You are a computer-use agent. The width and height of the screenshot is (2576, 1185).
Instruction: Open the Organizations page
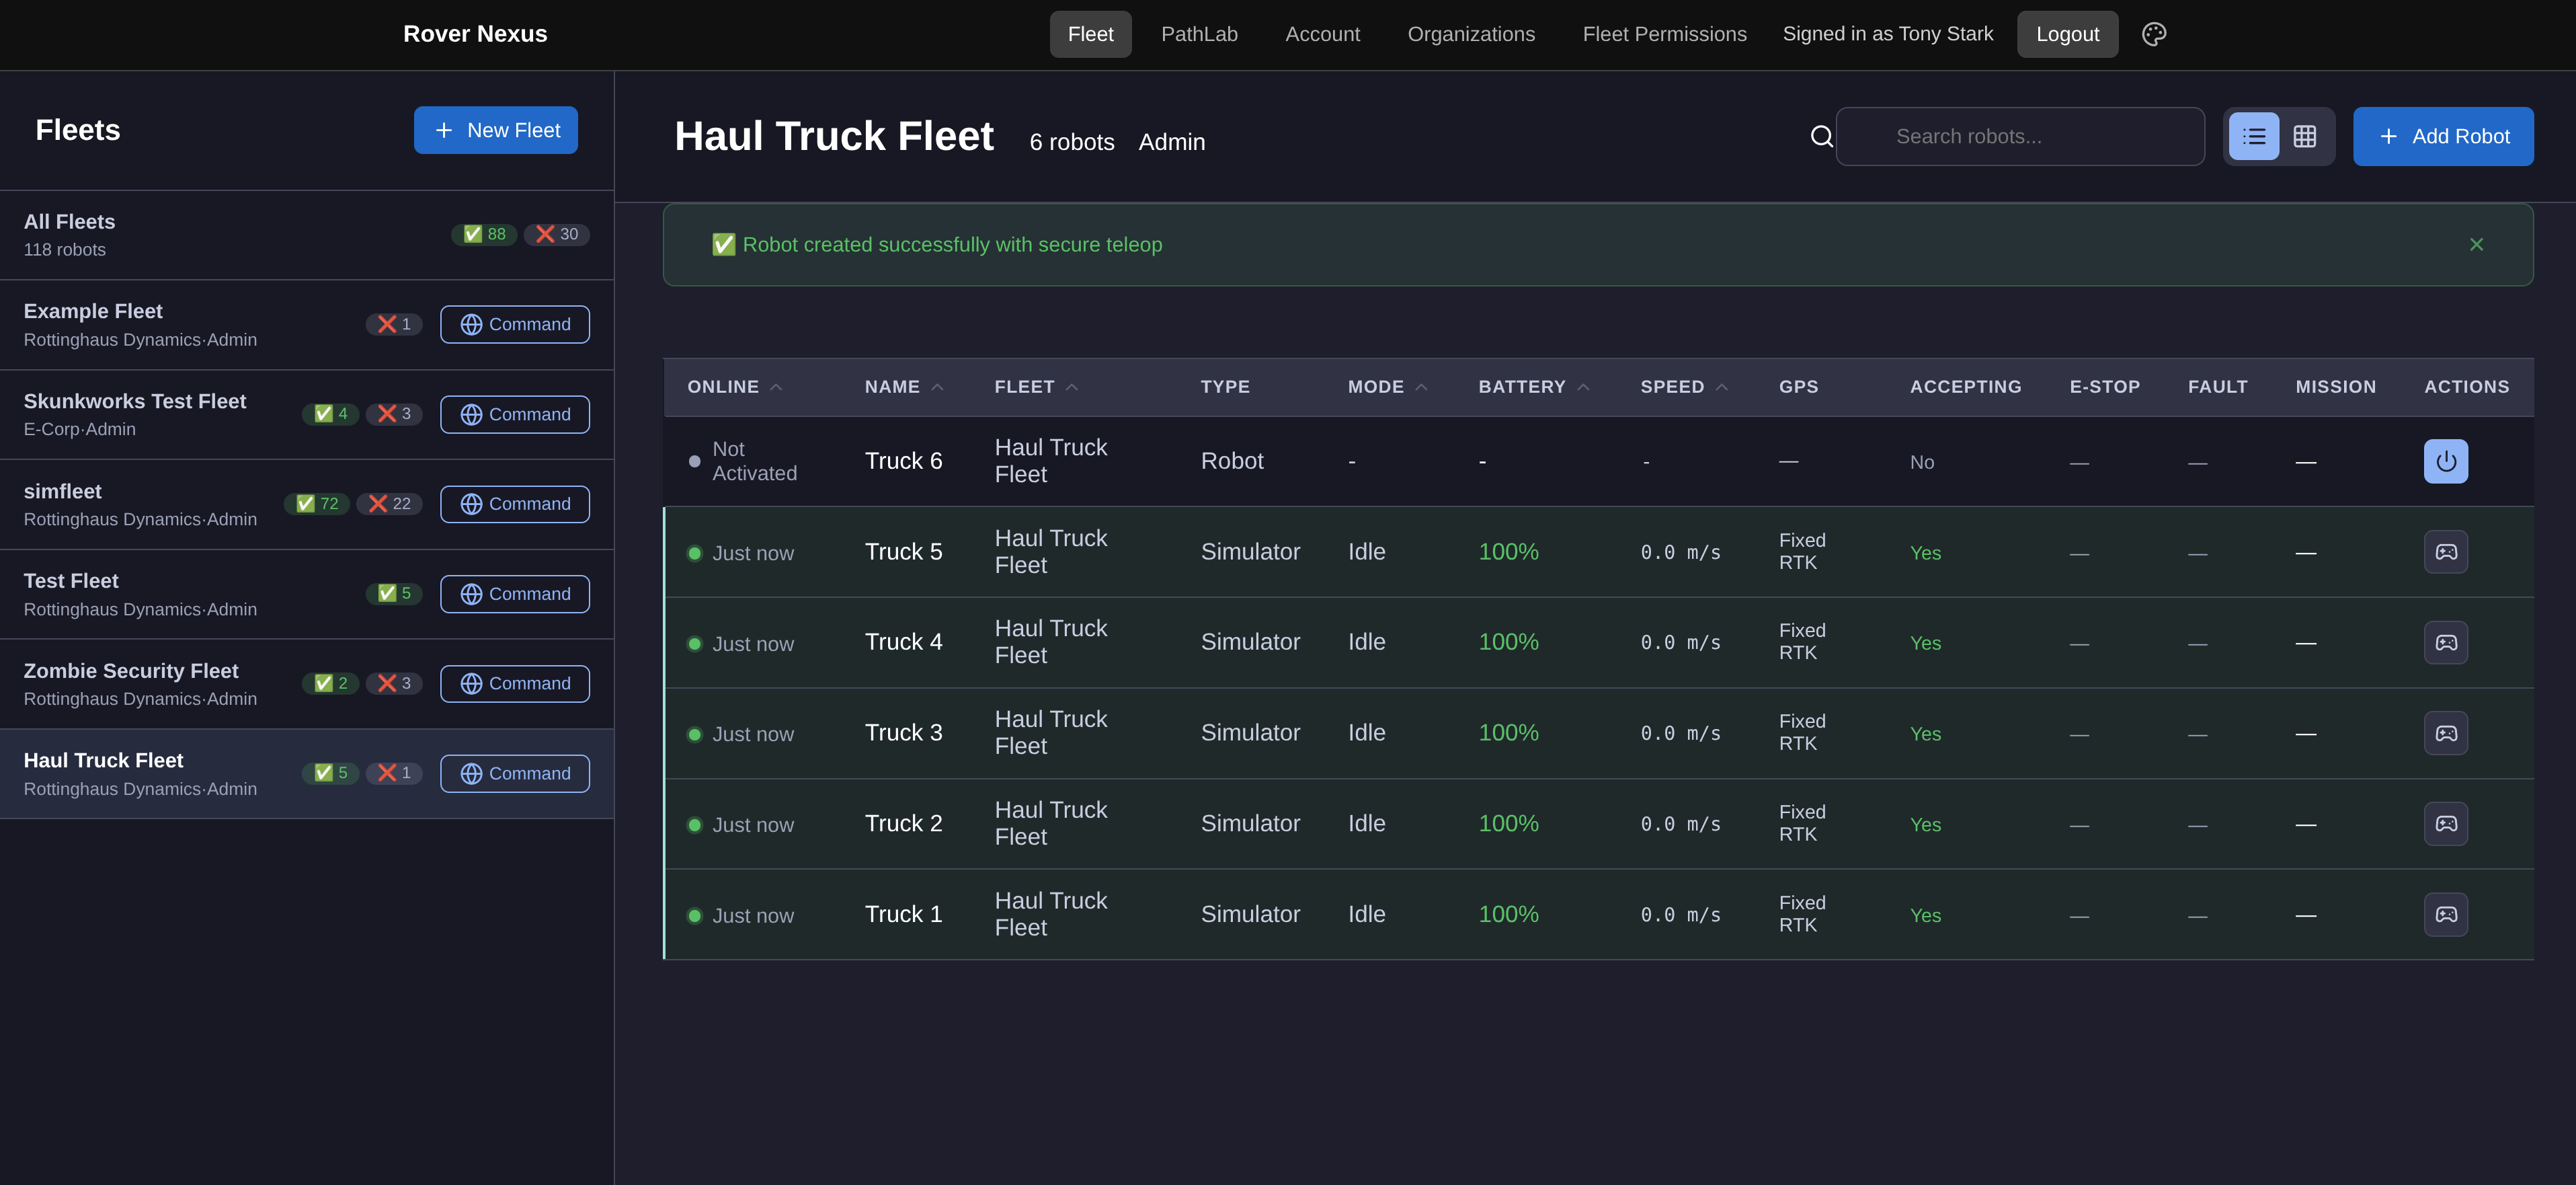click(x=1471, y=34)
